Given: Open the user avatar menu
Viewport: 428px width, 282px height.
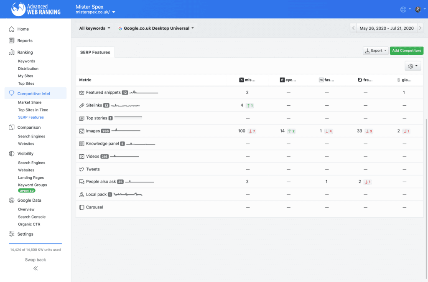Looking at the screenshot, I should click(x=420, y=9).
